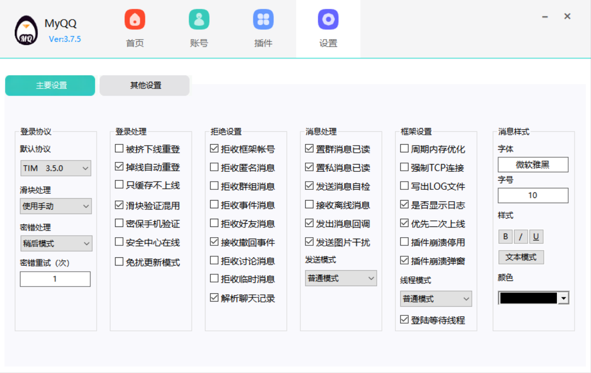
Task: Apply italic with the I style button
Action: [521, 236]
